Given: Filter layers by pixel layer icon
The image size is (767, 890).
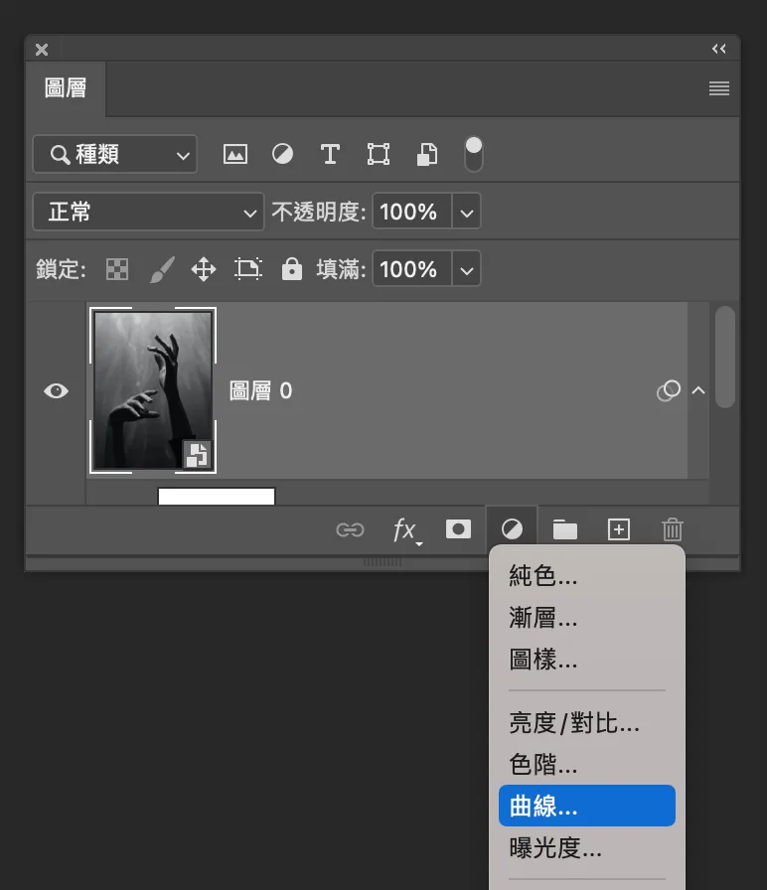Looking at the screenshot, I should click(x=235, y=154).
